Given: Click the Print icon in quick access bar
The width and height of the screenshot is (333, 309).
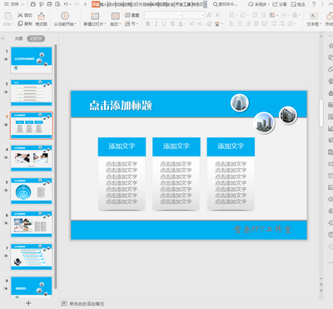Looking at the screenshot, I should tap(49, 4).
